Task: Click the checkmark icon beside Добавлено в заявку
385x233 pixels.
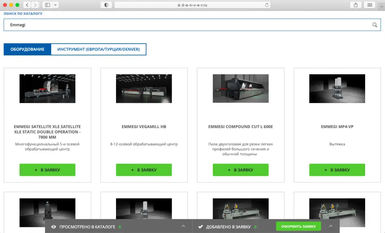Action: point(200,227)
